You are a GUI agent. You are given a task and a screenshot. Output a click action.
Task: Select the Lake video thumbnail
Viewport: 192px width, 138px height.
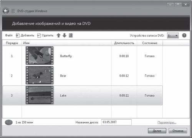point(40,95)
